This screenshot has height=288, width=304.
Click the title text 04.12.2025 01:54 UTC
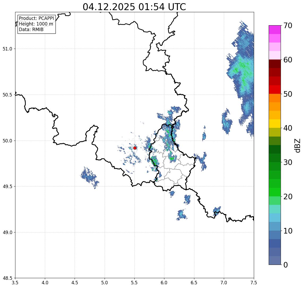click(x=134, y=7)
